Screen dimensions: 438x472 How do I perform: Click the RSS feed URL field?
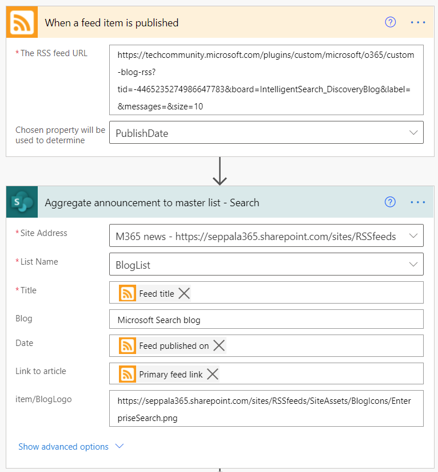(x=266, y=80)
